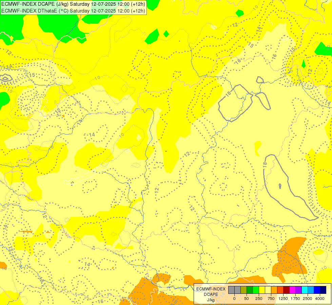Image resolution: width=332 pixels, height=305 pixels.
Task: Choose the dark red legend swatch
Action: [x=287, y=290]
